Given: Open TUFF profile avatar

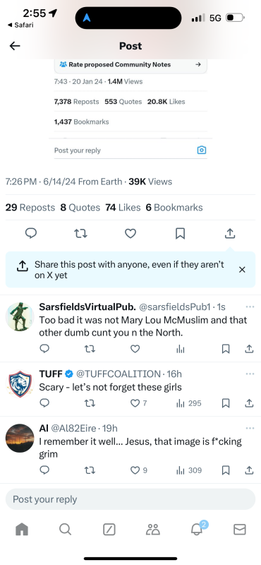Looking at the screenshot, I should click(x=20, y=383).
